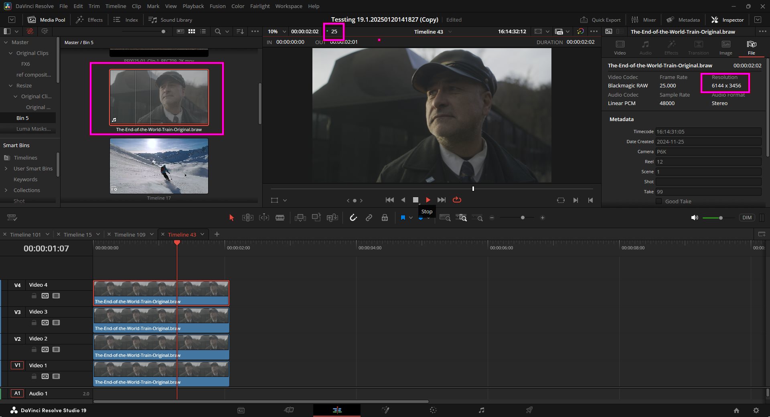Click the Custom Zoom icon

477,218
